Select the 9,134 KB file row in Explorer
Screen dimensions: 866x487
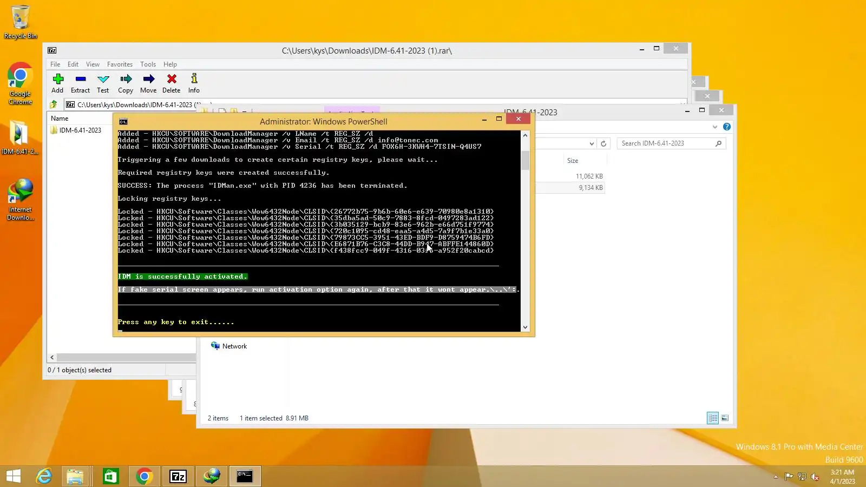[x=570, y=188]
